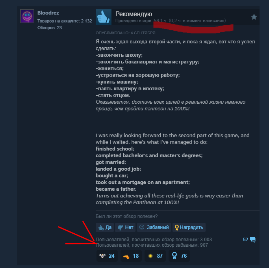The width and height of the screenshot is (269, 268).
Task: Click the winged award with 24 count
Action: pyautogui.click(x=107, y=256)
